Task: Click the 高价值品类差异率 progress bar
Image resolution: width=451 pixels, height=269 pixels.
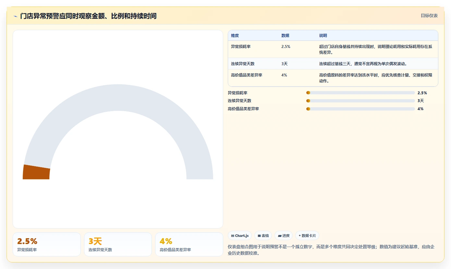Action: click(x=360, y=109)
